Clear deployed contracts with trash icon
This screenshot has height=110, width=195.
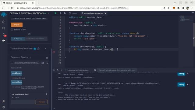[x=47, y=58]
